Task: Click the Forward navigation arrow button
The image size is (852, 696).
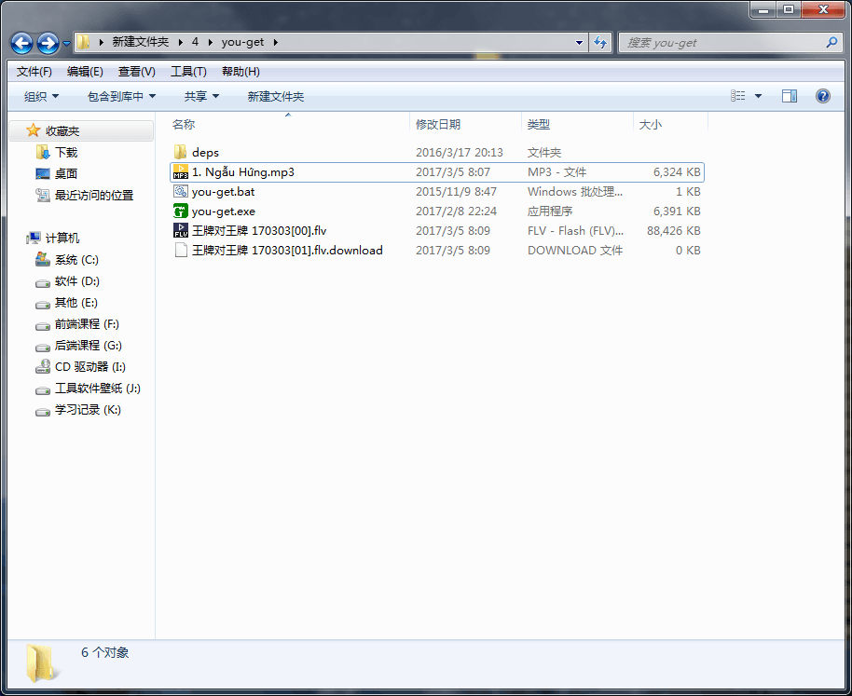Action: pyautogui.click(x=48, y=43)
